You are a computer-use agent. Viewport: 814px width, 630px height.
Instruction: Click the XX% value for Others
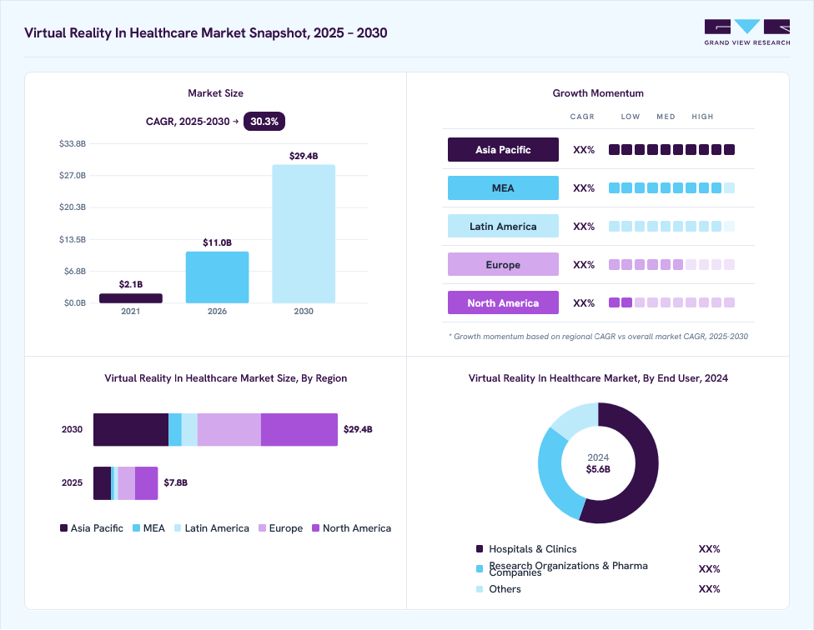pos(709,589)
